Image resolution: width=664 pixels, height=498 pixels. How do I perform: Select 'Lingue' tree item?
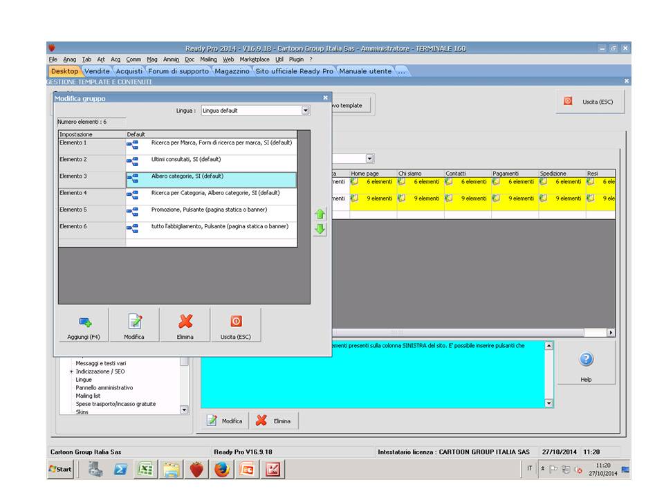tap(84, 380)
